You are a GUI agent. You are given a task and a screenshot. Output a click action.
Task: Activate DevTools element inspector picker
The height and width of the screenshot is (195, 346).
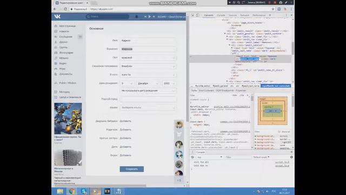pos(192,15)
